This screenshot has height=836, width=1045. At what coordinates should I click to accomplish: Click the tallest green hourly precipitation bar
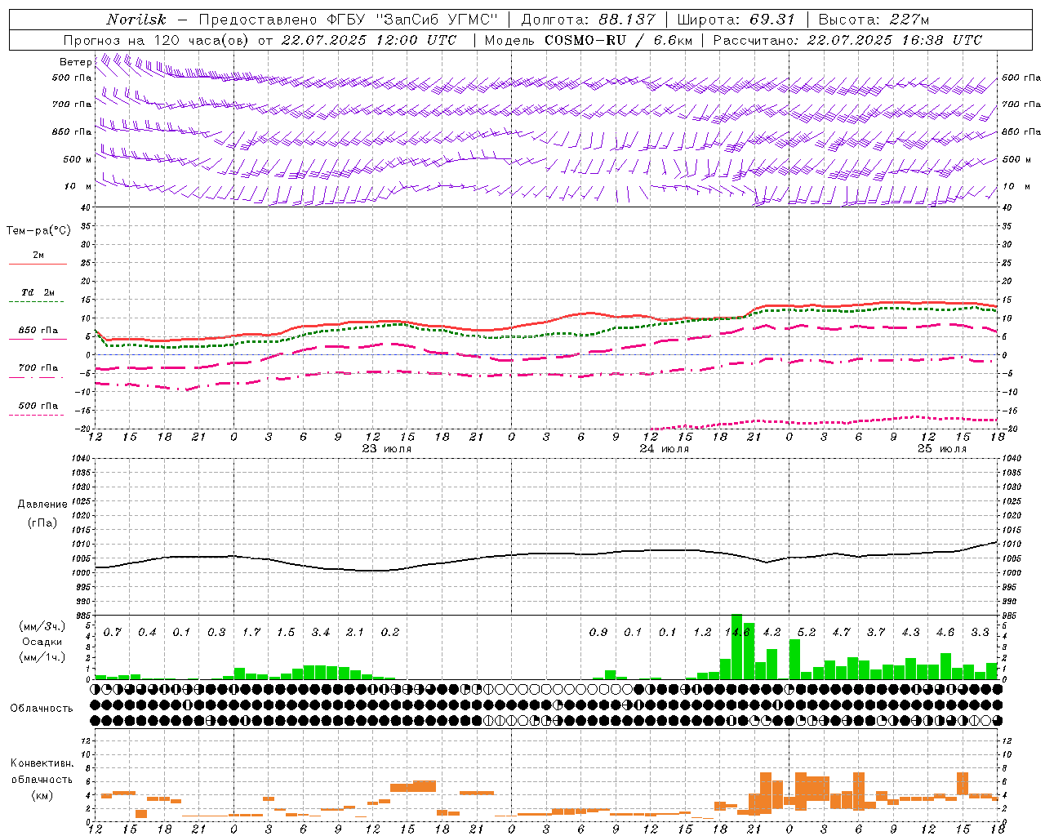coord(736,647)
